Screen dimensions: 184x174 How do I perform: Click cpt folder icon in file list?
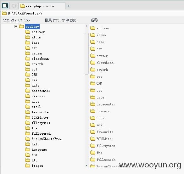click(93, 76)
